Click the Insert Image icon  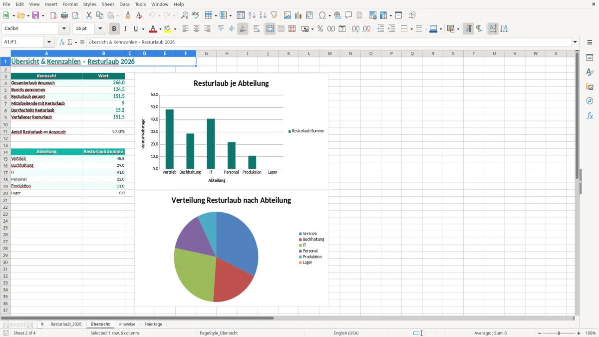pyautogui.click(x=288, y=15)
